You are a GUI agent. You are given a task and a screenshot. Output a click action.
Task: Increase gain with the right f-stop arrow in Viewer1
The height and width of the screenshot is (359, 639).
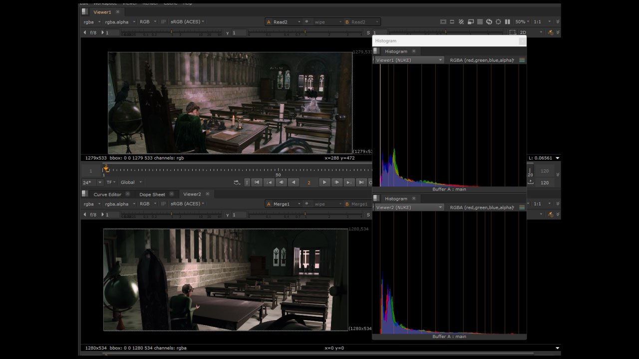102,32
